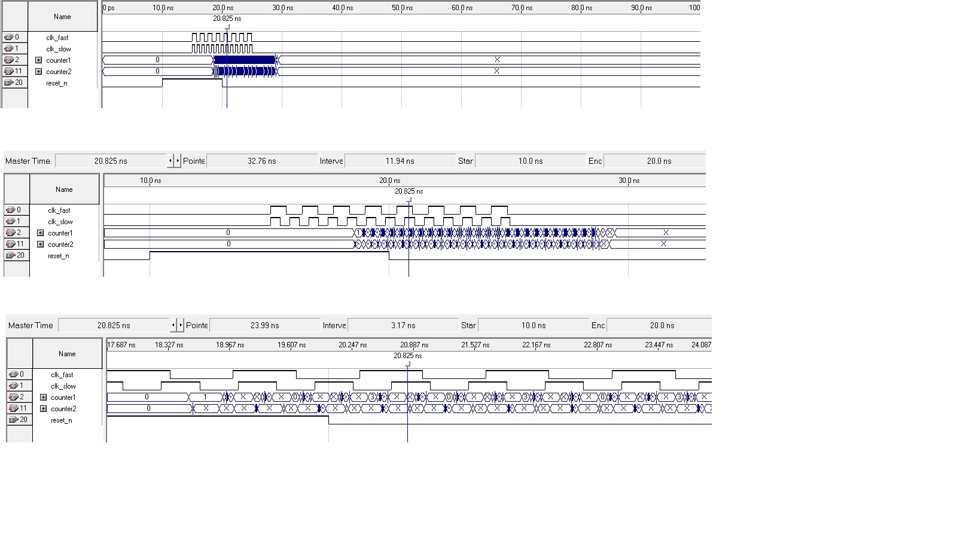
Task: Click counter1 bus icon in middle waveform
Action: click(x=10, y=233)
